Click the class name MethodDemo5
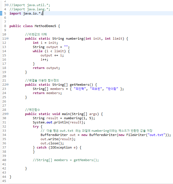Viewport: 173px width, 184px height. click(x=45, y=26)
